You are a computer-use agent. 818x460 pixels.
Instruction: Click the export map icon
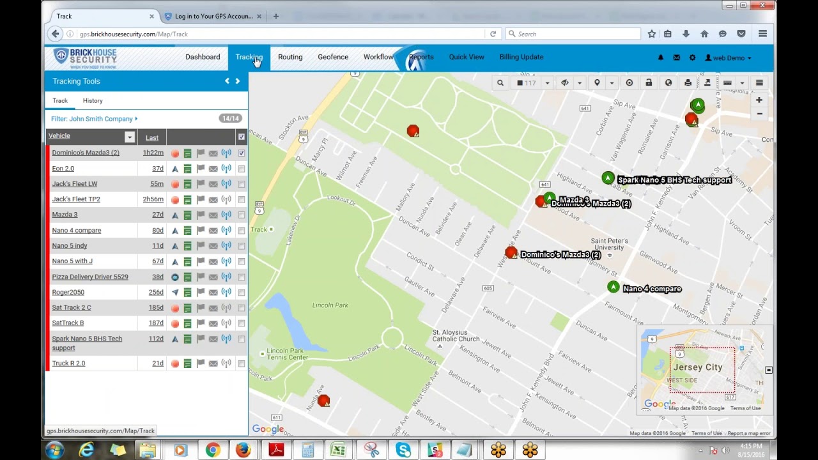[707, 83]
